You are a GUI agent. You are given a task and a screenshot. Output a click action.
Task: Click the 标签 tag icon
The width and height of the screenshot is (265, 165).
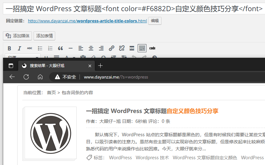pos(89,158)
